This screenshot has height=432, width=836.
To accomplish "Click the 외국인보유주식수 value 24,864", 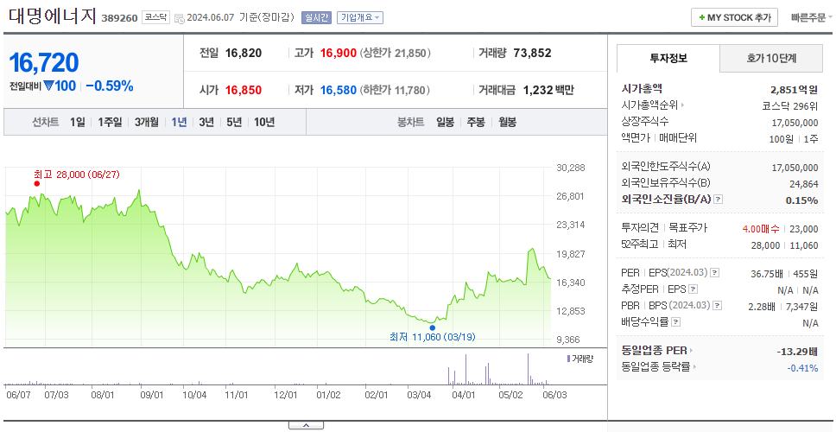I will (804, 184).
